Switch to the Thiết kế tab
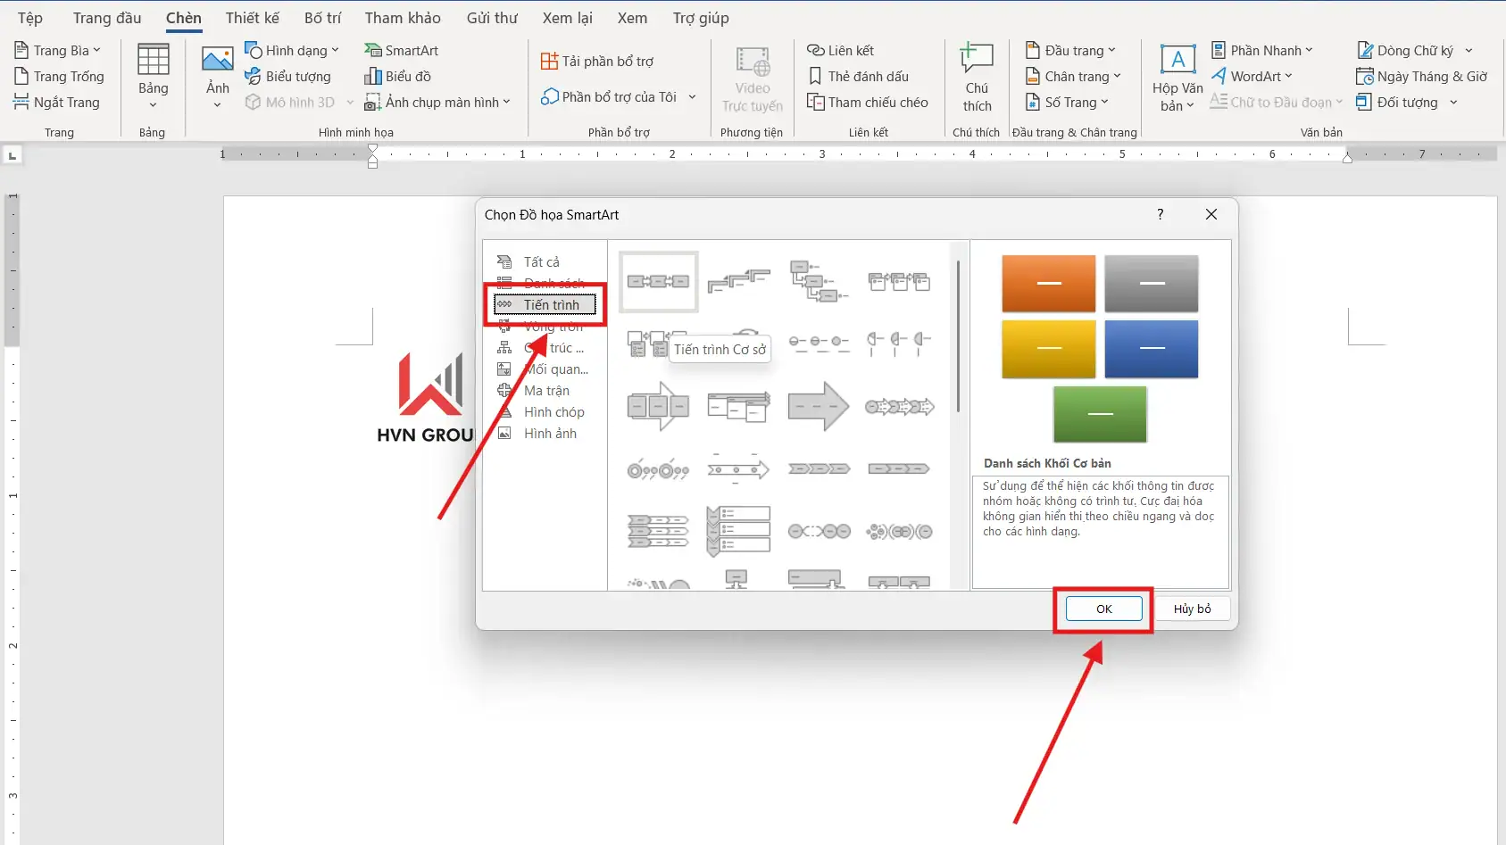Screen dimensions: 1506x845 (x=252, y=18)
